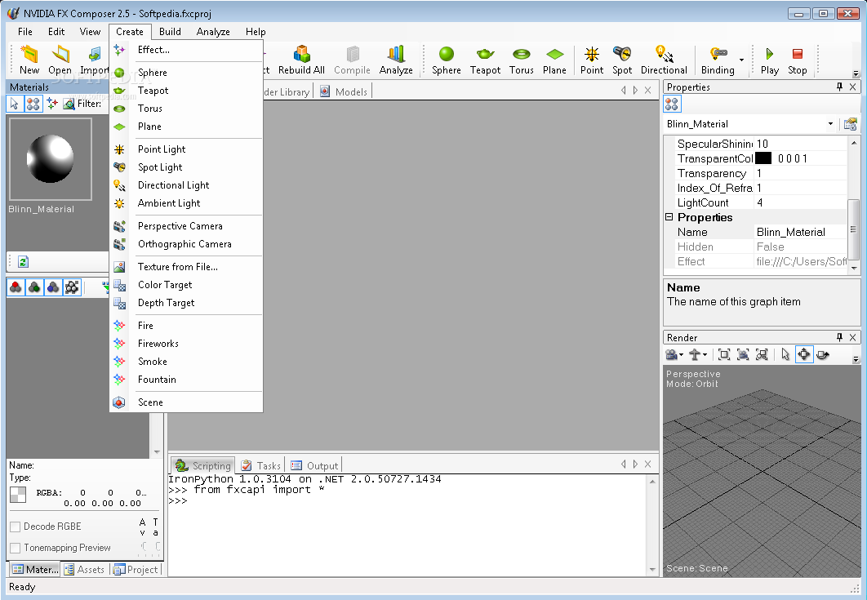Add a Teapot from the toolbar
867x600 pixels.
[485, 60]
